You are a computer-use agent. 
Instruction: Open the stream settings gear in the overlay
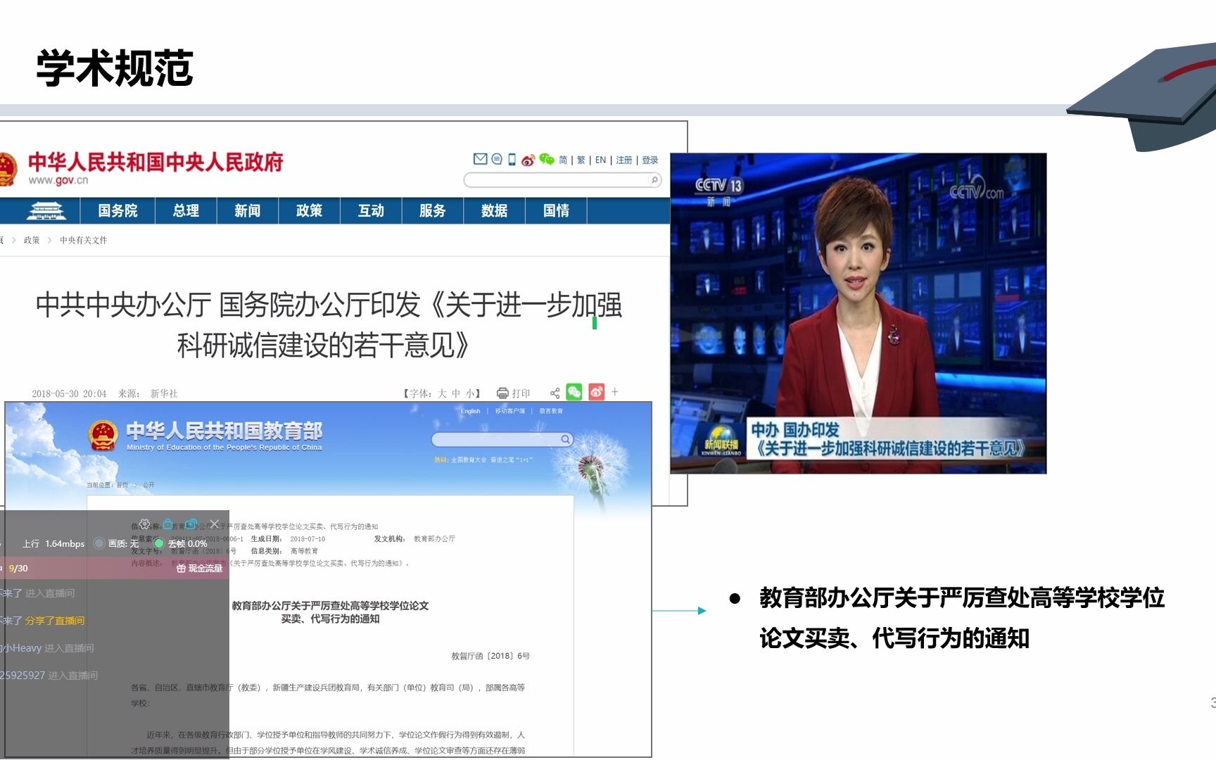(145, 524)
